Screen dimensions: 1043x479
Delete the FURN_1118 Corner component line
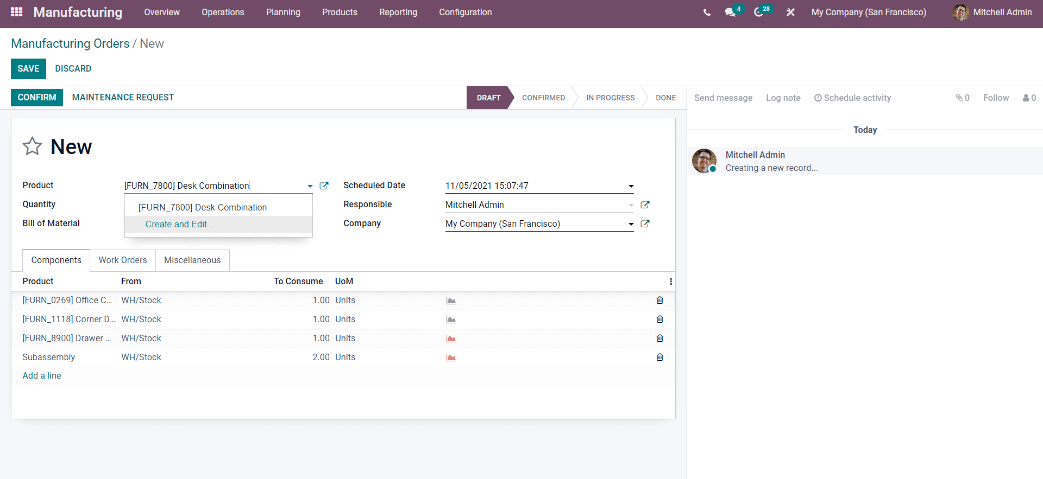(x=659, y=319)
